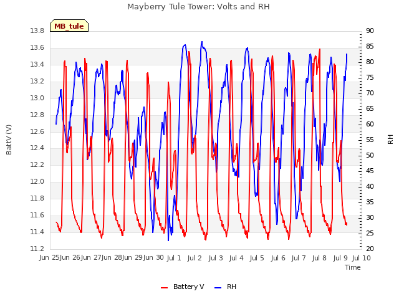Click the 12.6 left axis value
Image resolution: width=399 pixels, height=299 pixels.
click(37, 131)
